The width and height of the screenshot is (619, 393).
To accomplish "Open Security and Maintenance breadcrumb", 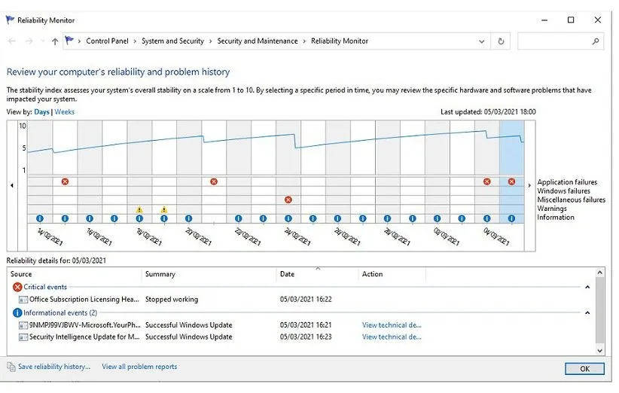I will 257,41.
